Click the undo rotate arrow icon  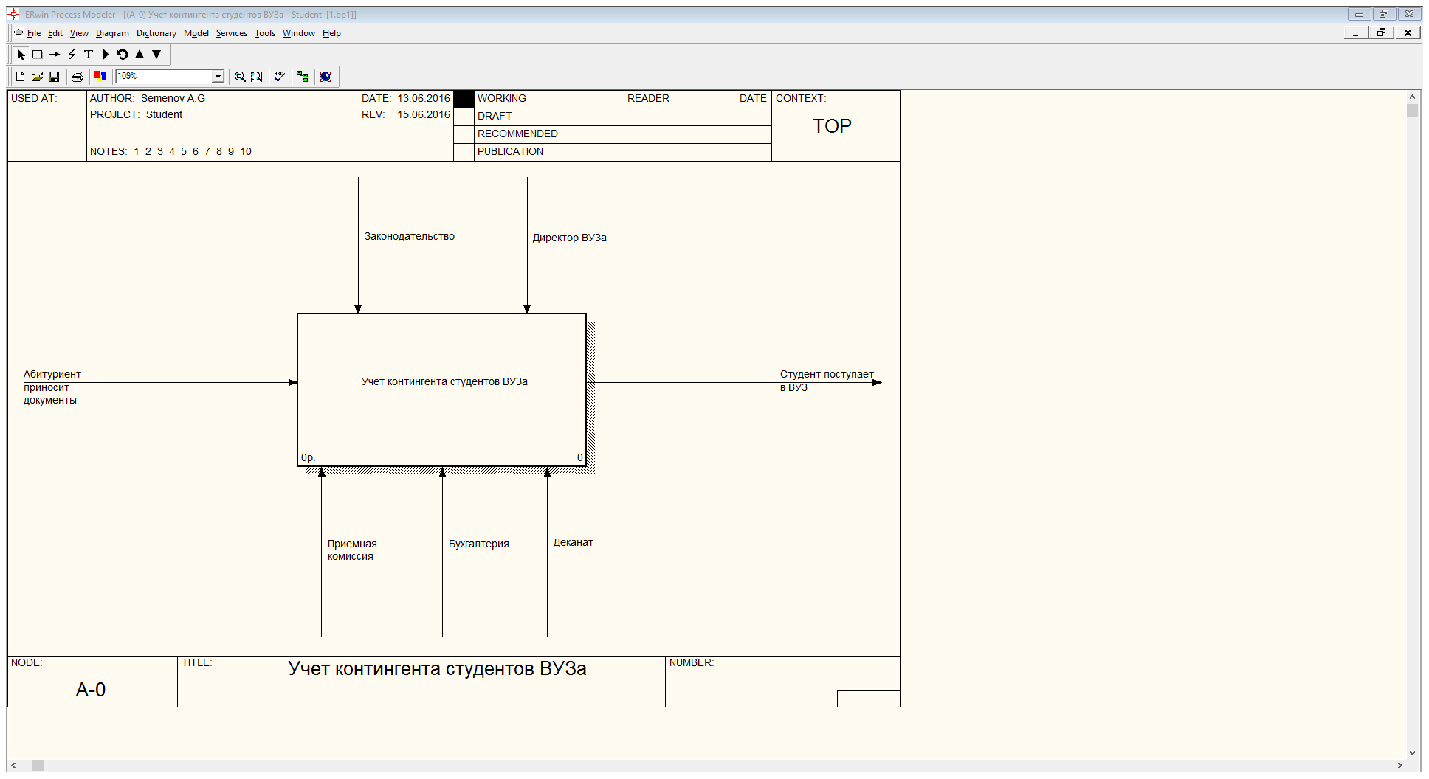click(123, 55)
